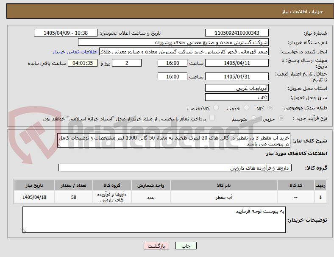Toggle the اسناد خزانه اسلامی payment checkbox

[212, 118]
